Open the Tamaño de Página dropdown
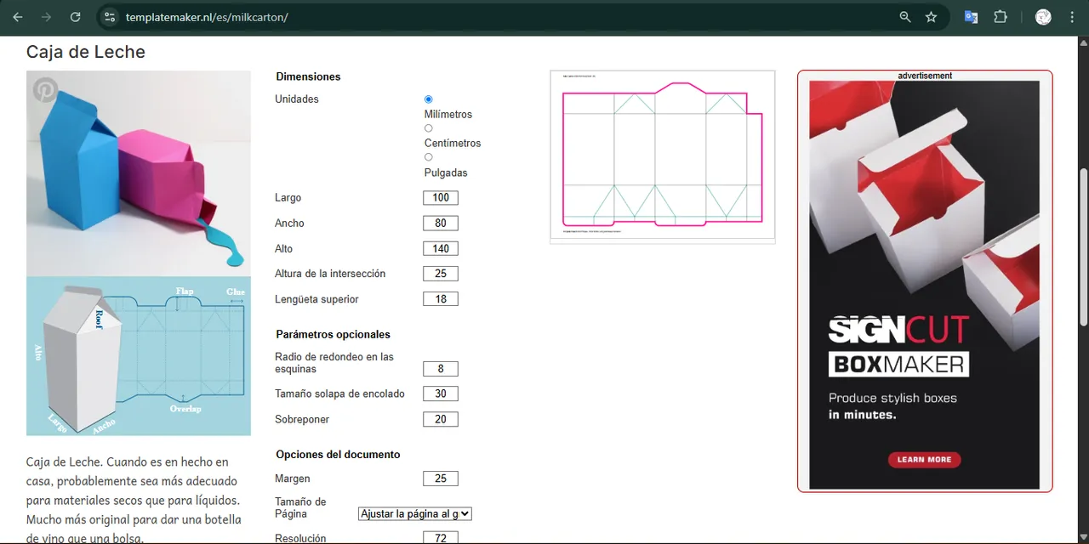This screenshot has width=1089, height=544. point(415,513)
